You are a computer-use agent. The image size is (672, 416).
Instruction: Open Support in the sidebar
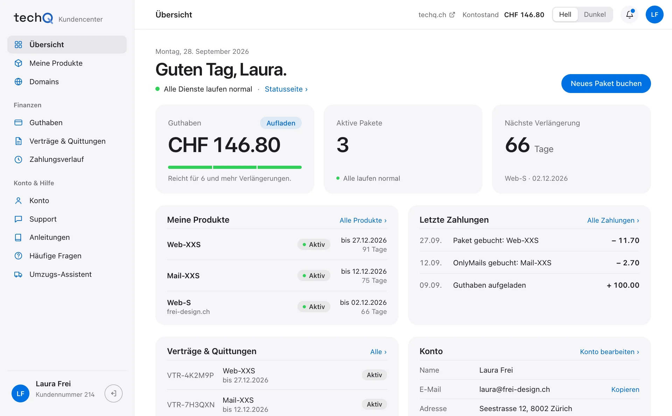(67, 219)
